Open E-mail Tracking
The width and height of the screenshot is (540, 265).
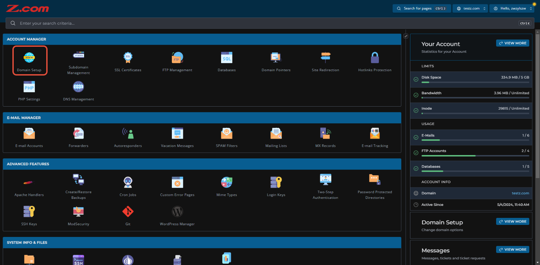tap(375, 138)
